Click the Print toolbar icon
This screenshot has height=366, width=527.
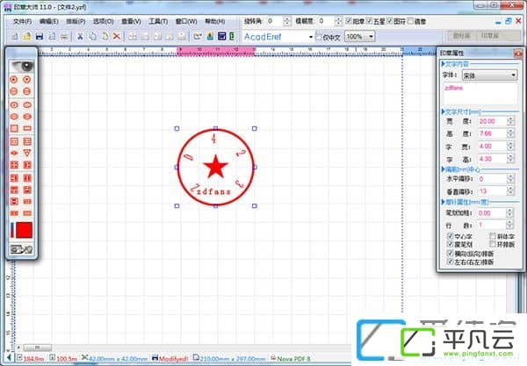(64, 36)
